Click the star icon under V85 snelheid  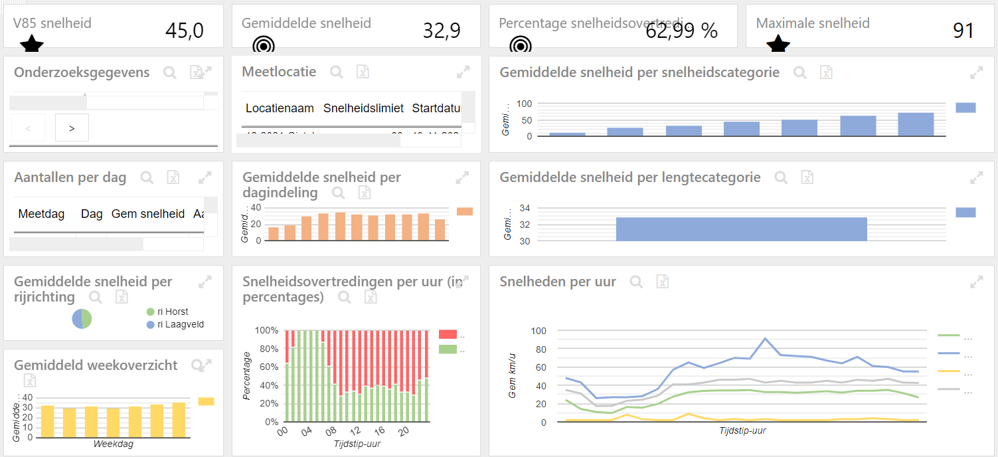click(x=31, y=45)
